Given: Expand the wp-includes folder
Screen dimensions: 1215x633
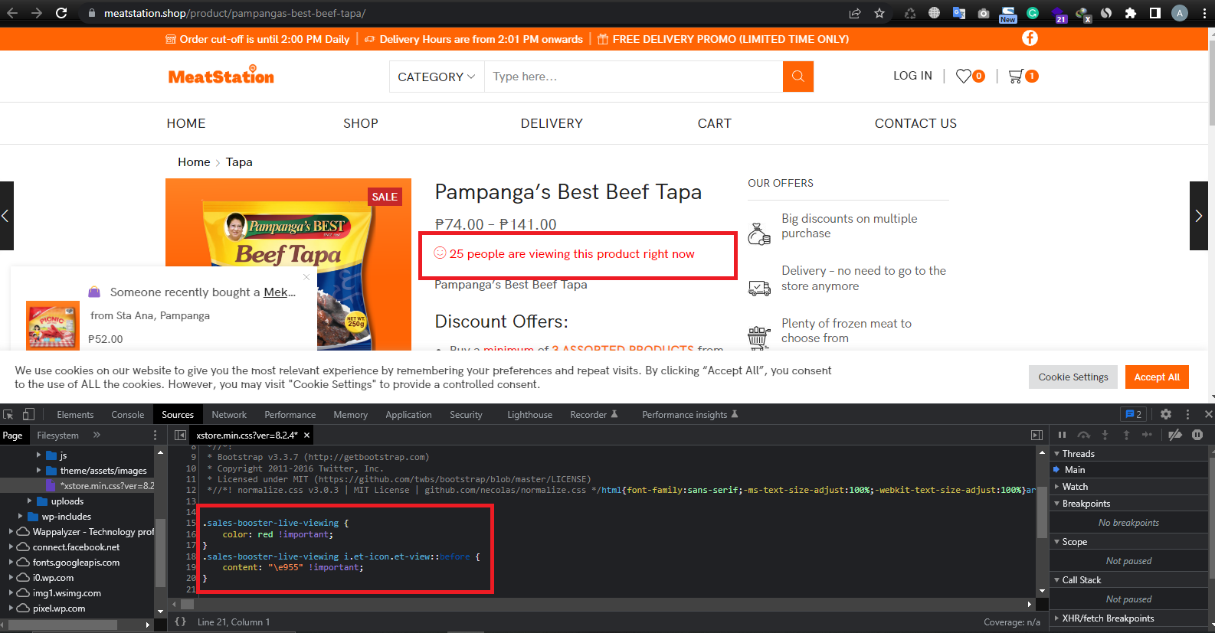Looking at the screenshot, I should 21,516.
